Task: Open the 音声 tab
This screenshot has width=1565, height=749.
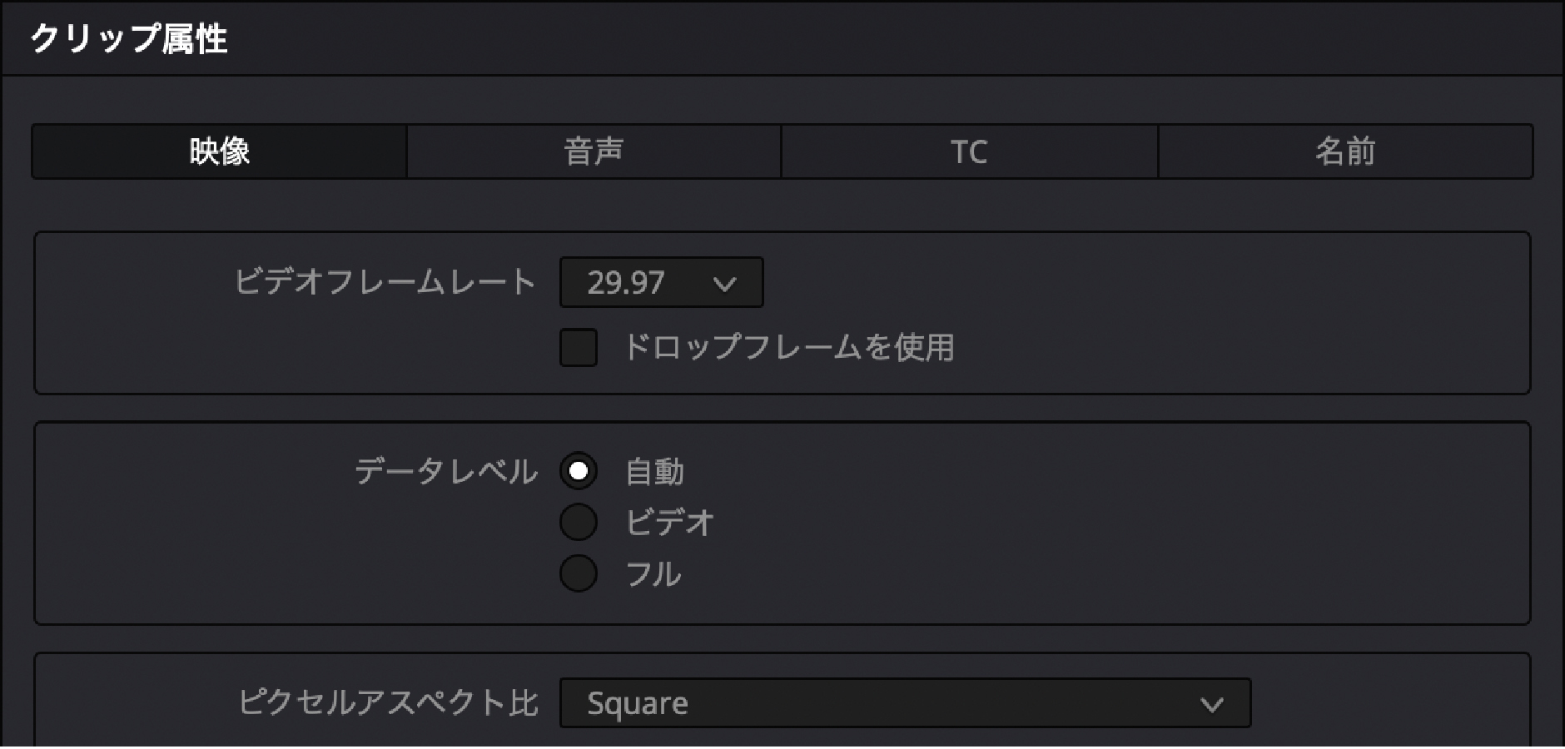Action: click(594, 151)
